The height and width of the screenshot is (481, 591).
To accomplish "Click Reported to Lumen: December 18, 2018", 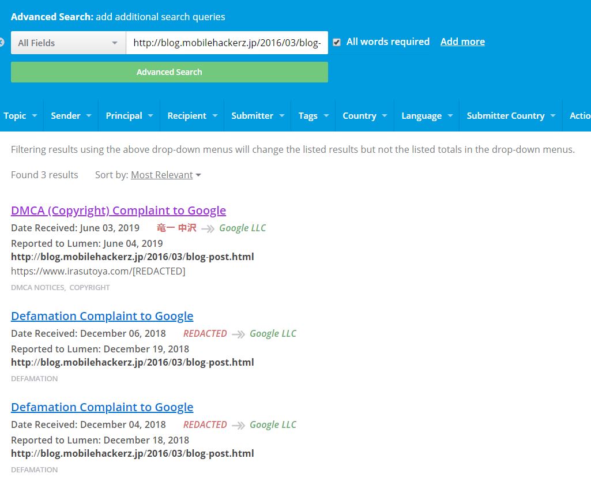I will 100,440.
